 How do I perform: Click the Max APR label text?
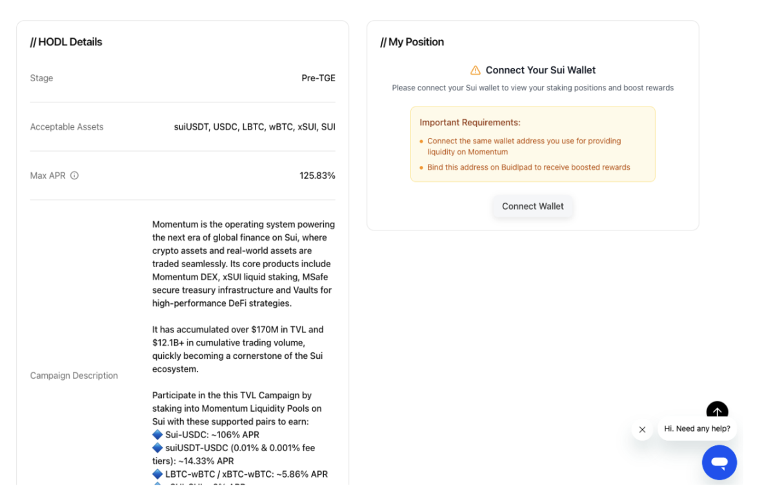(x=48, y=176)
